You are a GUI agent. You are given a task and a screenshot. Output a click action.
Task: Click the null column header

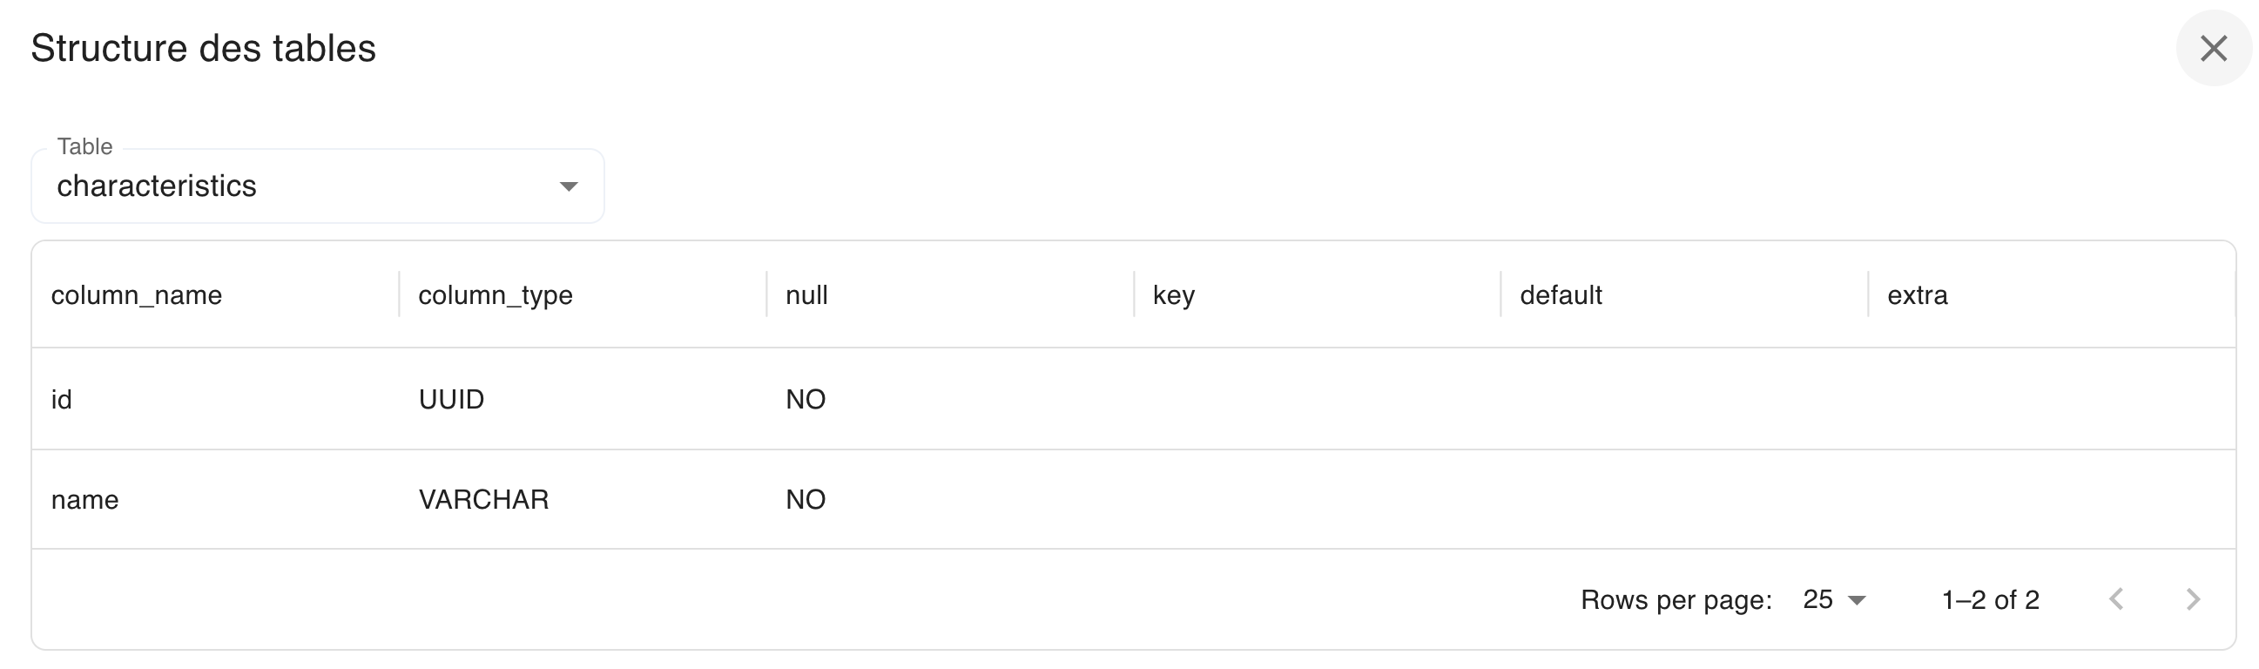click(x=806, y=295)
